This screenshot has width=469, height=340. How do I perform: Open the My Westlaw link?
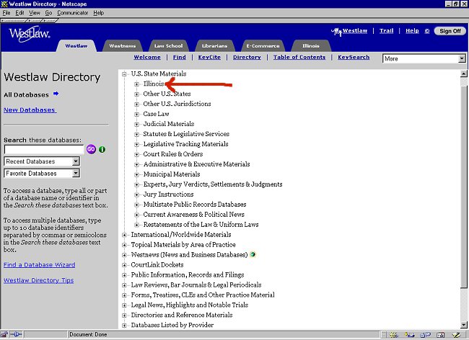pos(349,31)
